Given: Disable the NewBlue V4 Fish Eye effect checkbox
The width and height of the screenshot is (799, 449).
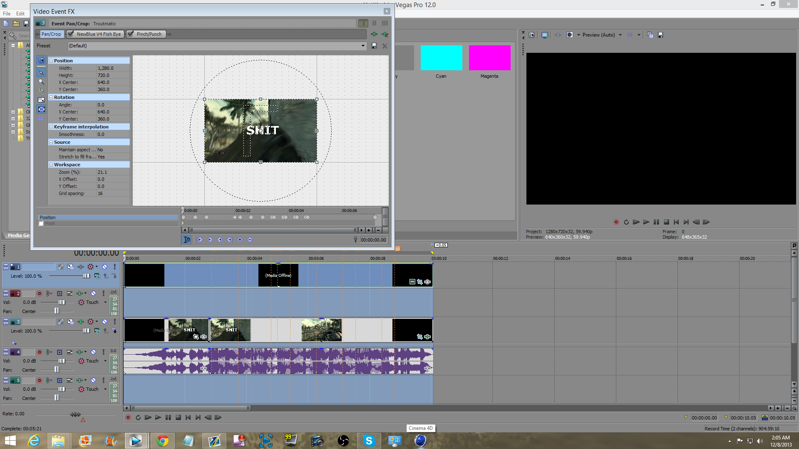Looking at the screenshot, I should (71, 34).
